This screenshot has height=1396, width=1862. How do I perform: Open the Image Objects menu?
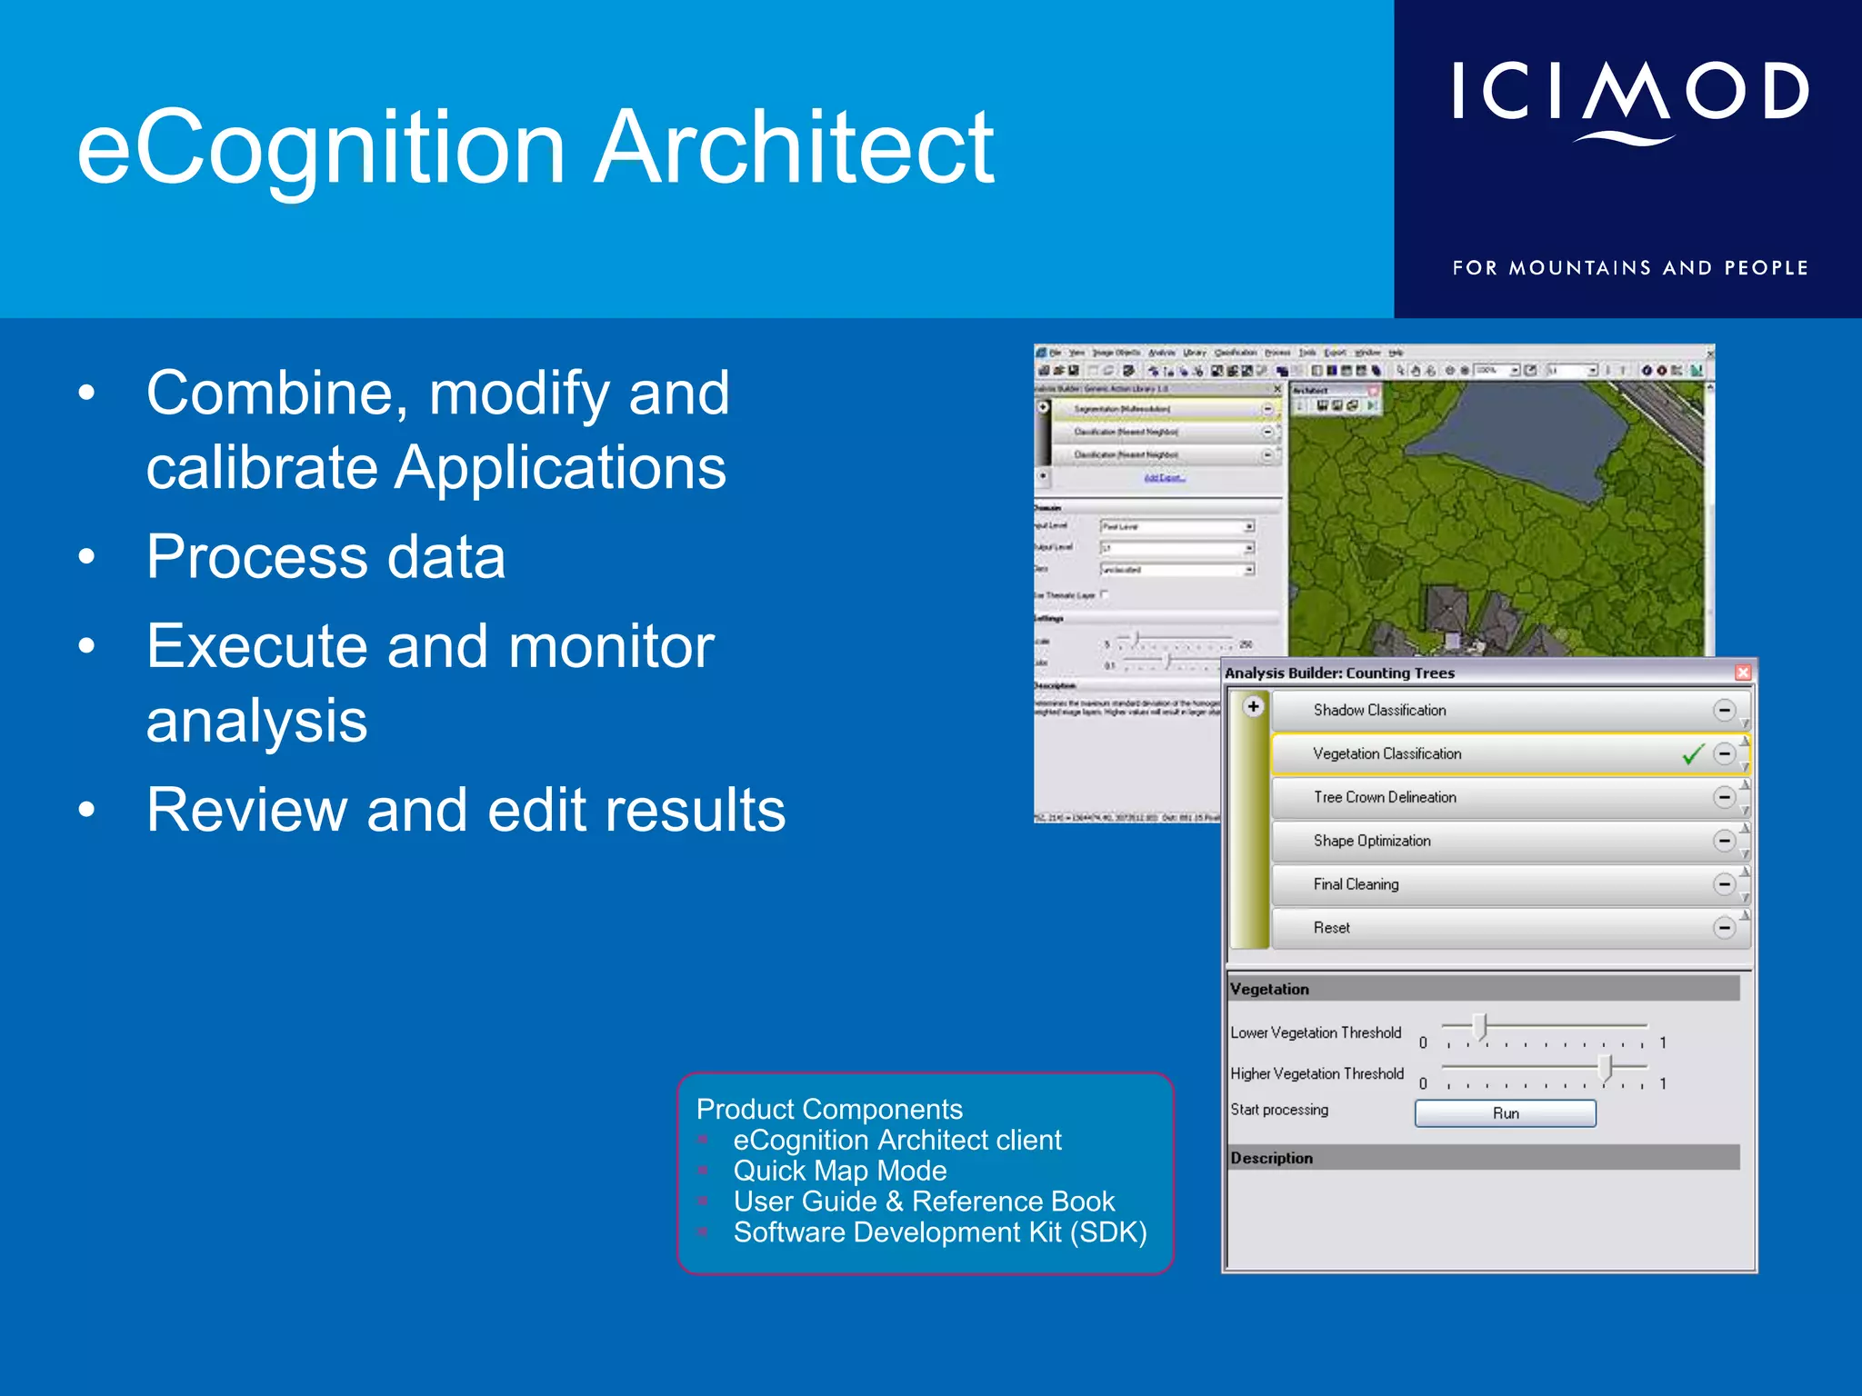coord(1116,353)
